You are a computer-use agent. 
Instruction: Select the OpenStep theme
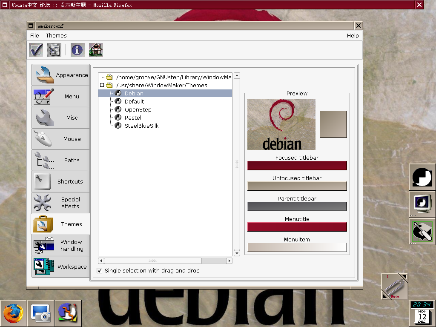pos(138,109)
